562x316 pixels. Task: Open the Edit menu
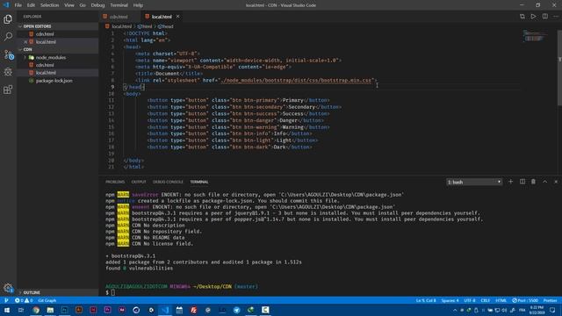(x=32, y=5)
